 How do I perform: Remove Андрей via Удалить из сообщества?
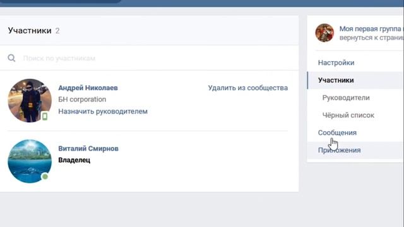(x=248, y=88)
